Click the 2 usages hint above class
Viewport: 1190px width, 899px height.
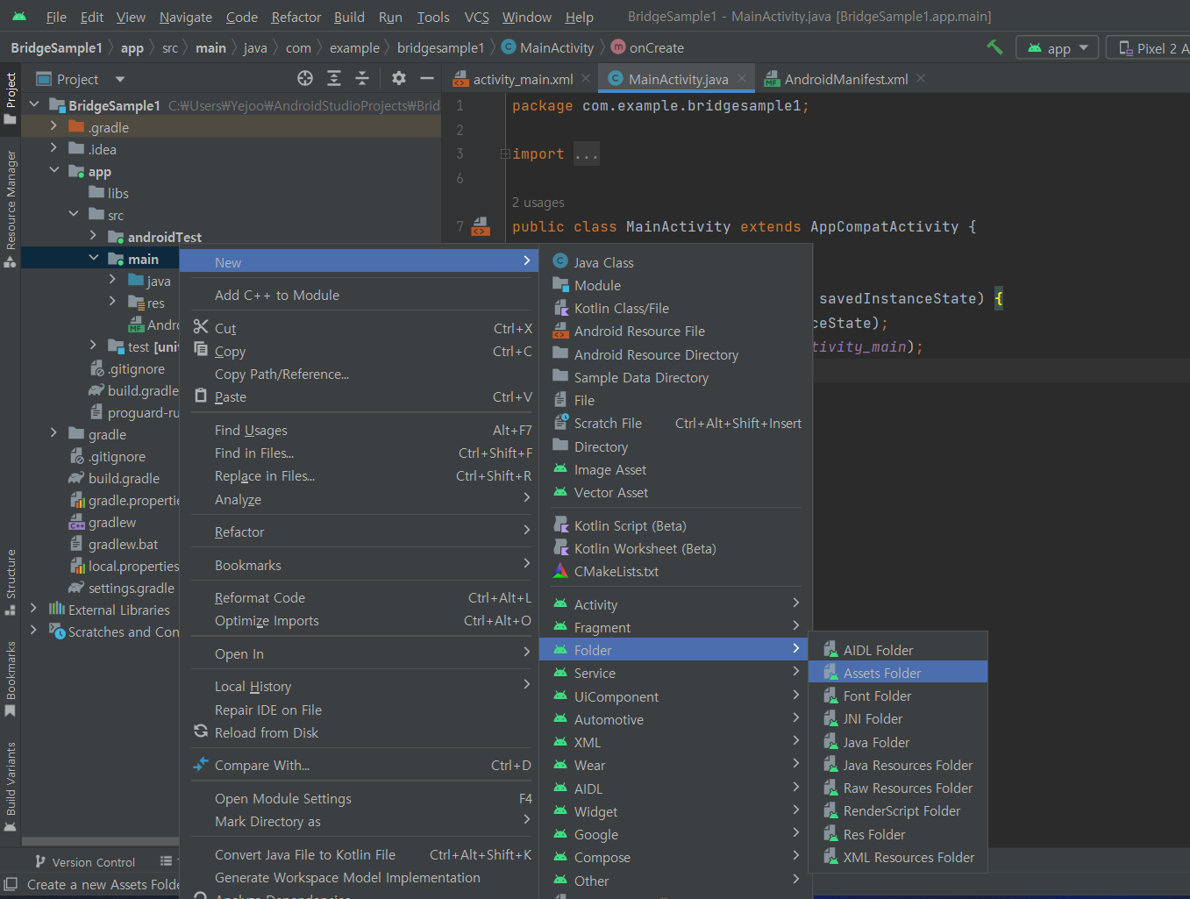point(538,203)
